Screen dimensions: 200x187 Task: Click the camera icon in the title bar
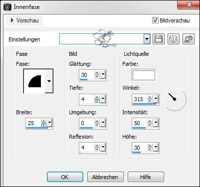click(7, 7)
